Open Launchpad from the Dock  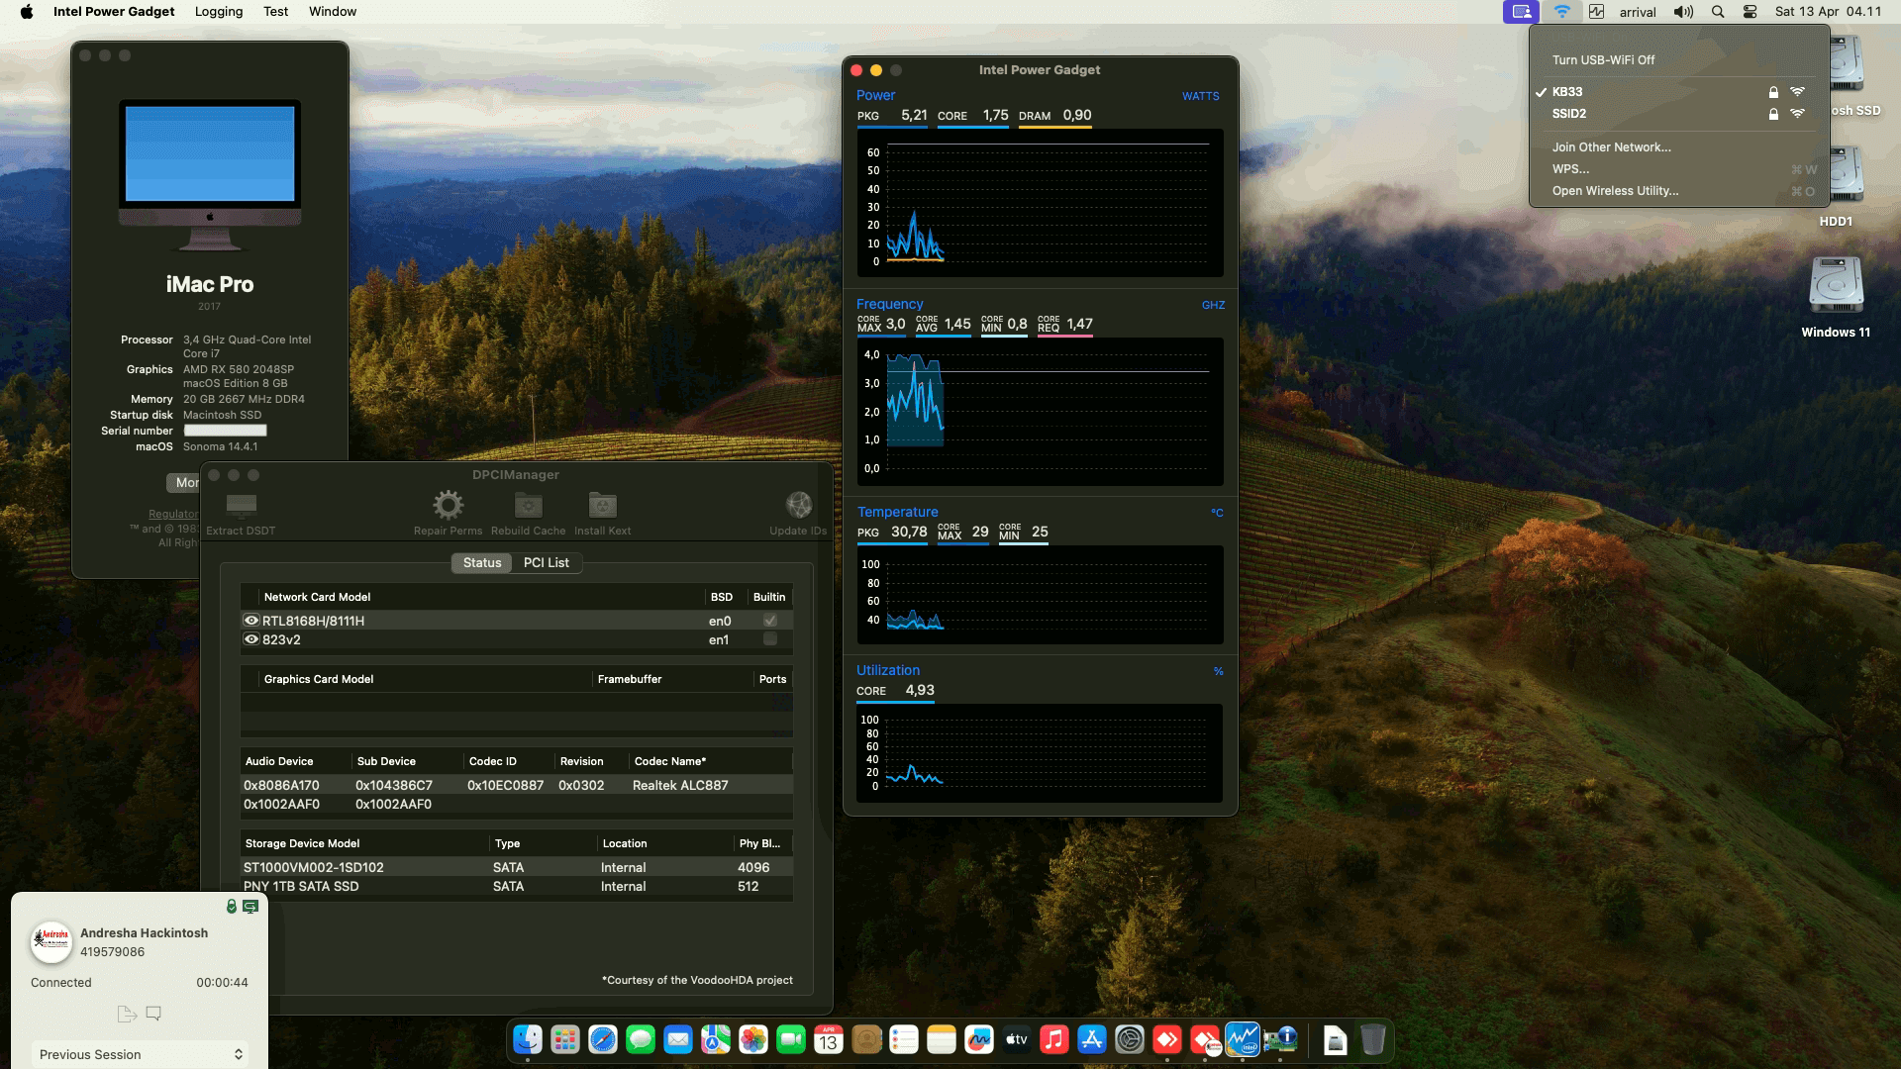(565, 1039)
